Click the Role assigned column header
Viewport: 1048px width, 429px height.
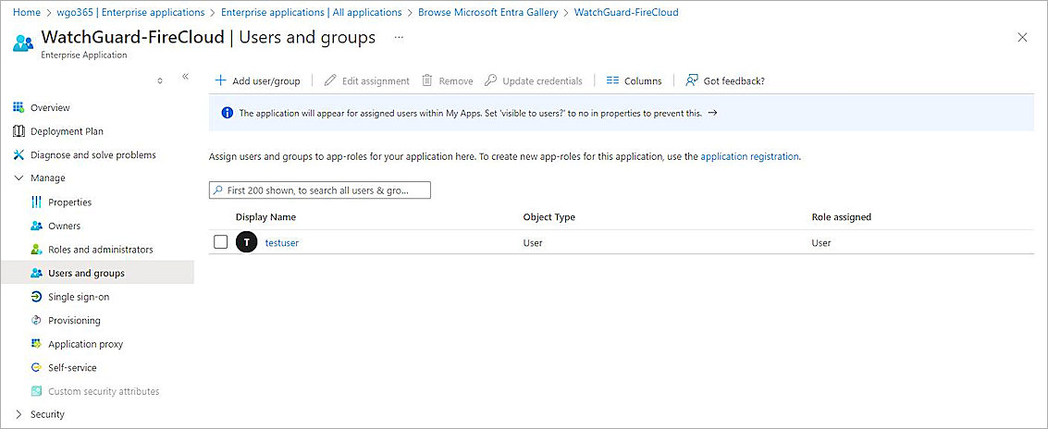click(842, 217)
